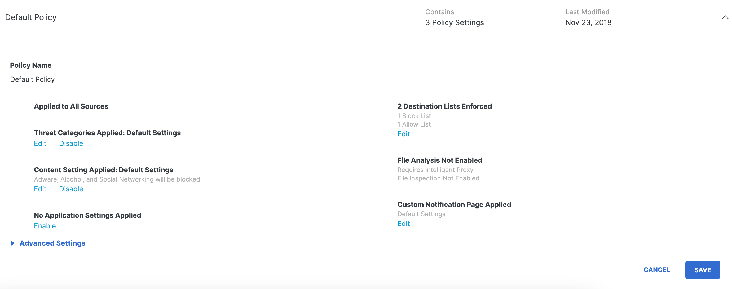Click the Applied to All Sources heading
The image size is (732, 289).
pos(71,106)
